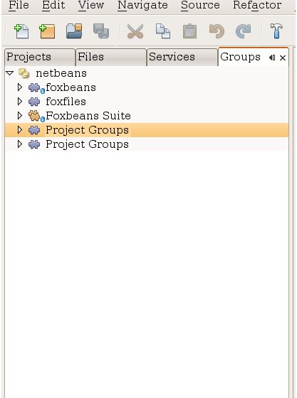
Task: Open the File menu
Action: [19, 5]
